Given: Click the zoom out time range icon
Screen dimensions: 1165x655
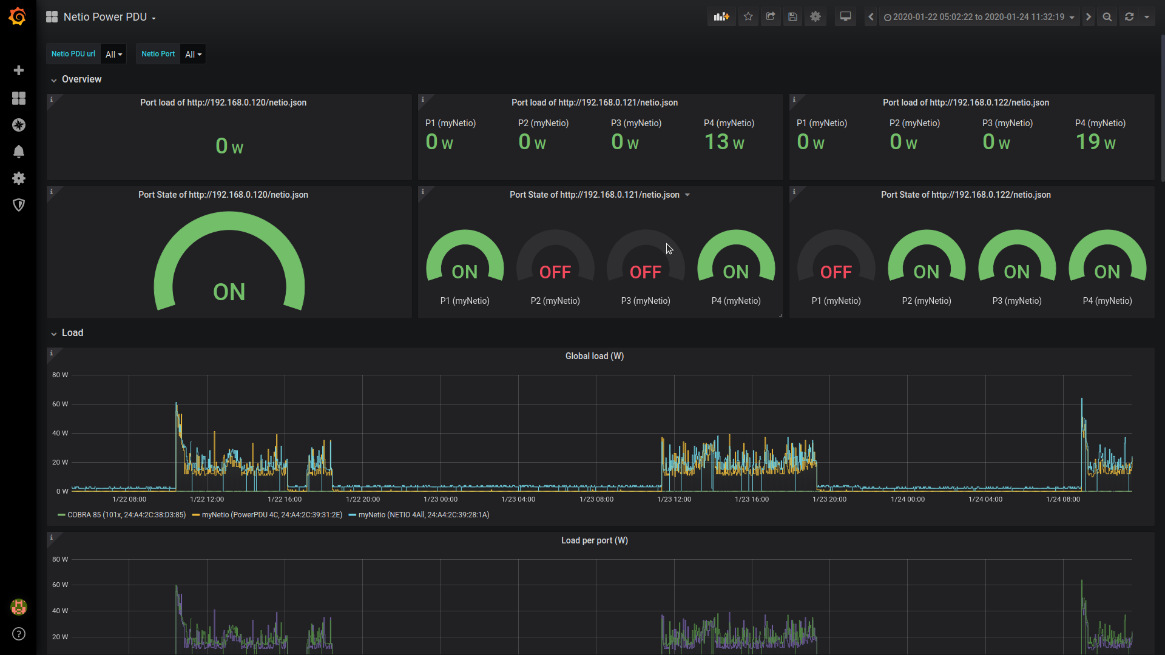Looking at the screenshot, I should [1107, 17].
